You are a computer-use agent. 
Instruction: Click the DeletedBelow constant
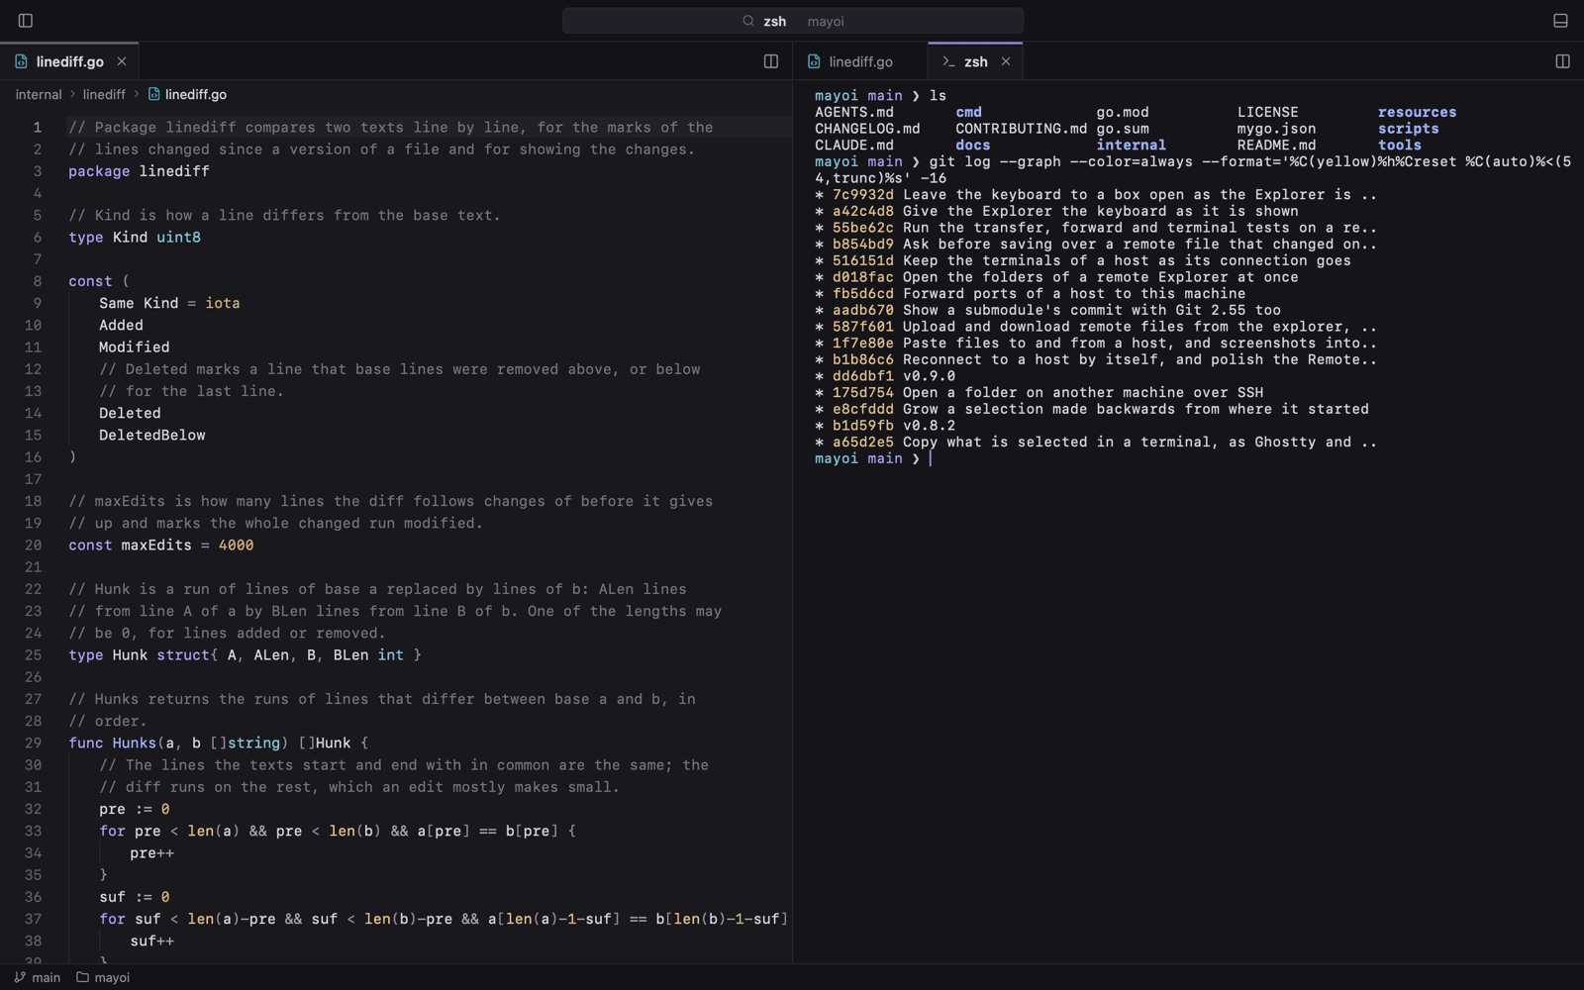[x=152, y=436]
